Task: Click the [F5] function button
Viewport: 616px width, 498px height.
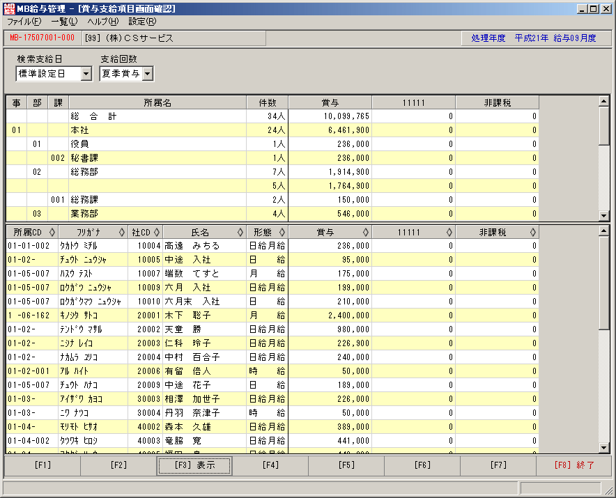Action: coord(346,465)
